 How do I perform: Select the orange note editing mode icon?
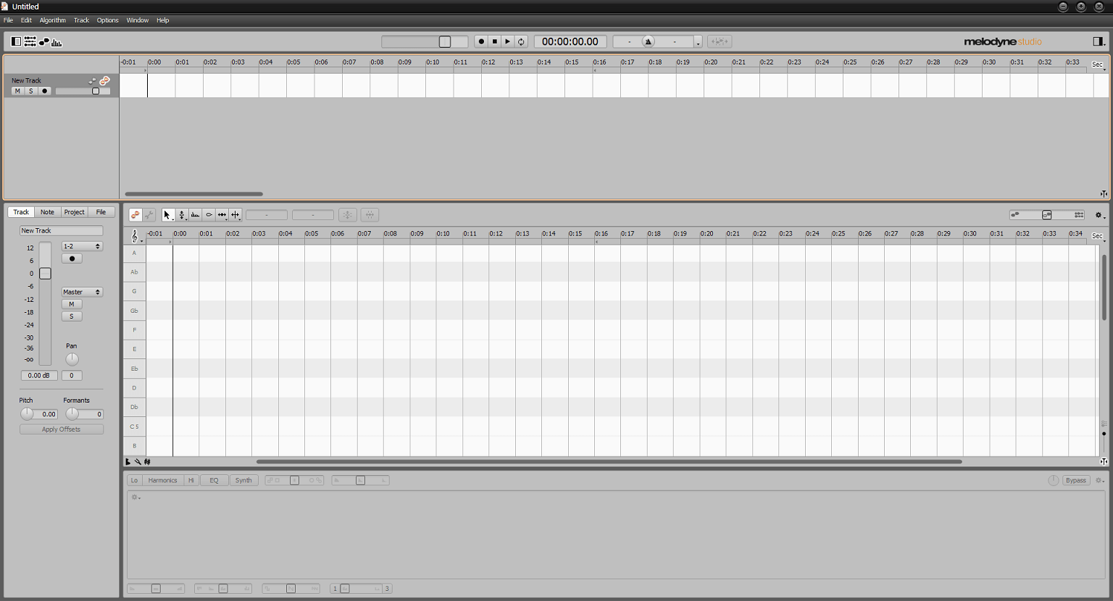pos(136,215)
